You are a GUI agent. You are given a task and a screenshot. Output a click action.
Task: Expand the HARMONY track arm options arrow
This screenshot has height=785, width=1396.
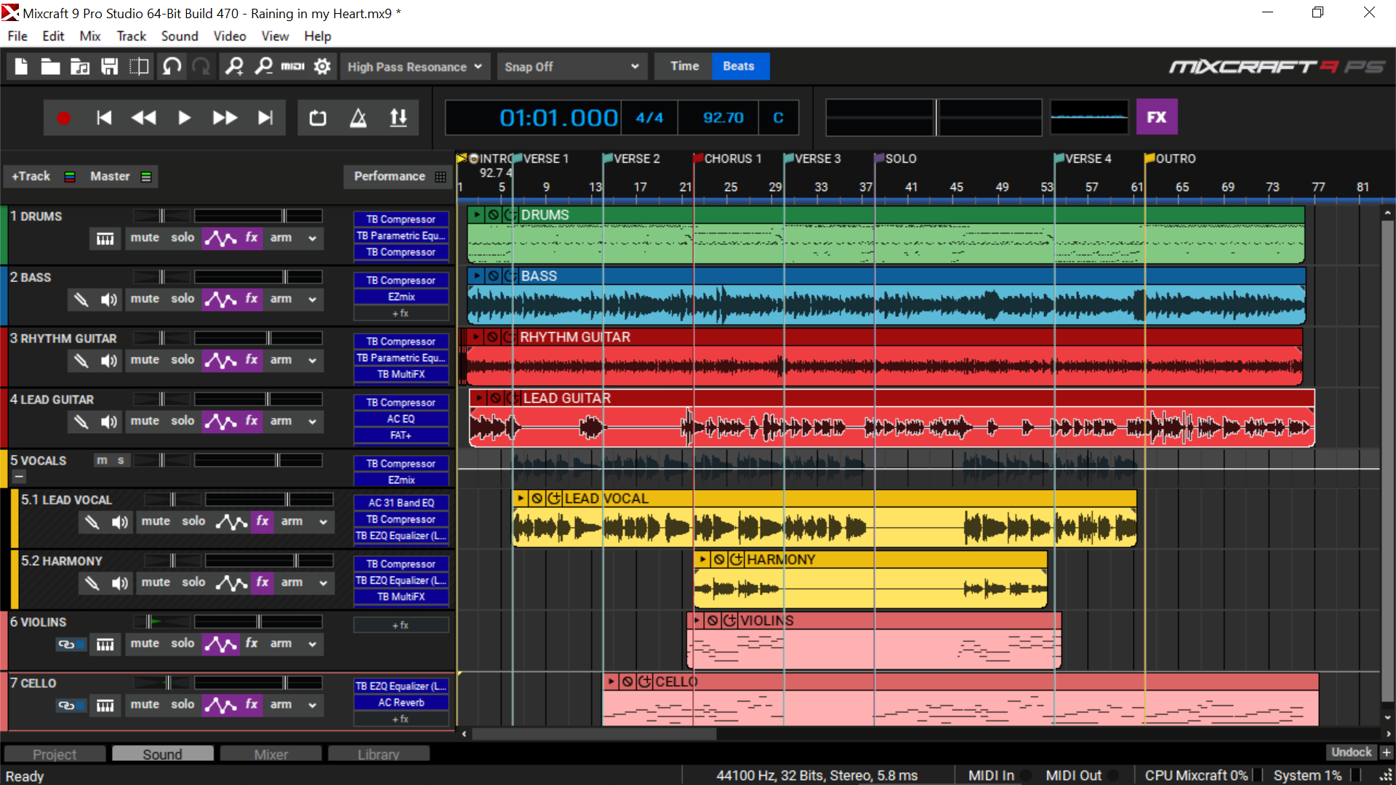[x=324, y=583]
